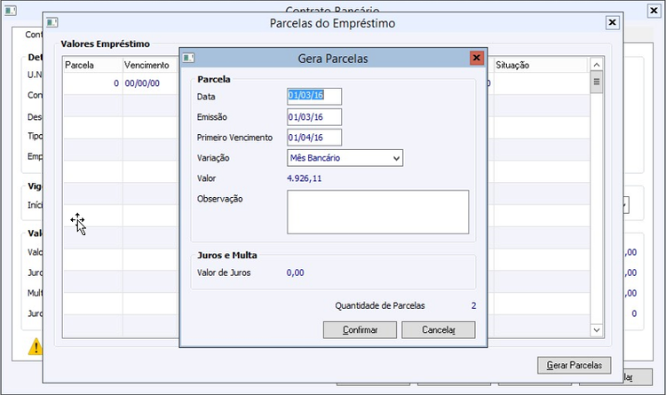
Task: Click the table scrollbar thumb
Action: [x=597, y=83]
